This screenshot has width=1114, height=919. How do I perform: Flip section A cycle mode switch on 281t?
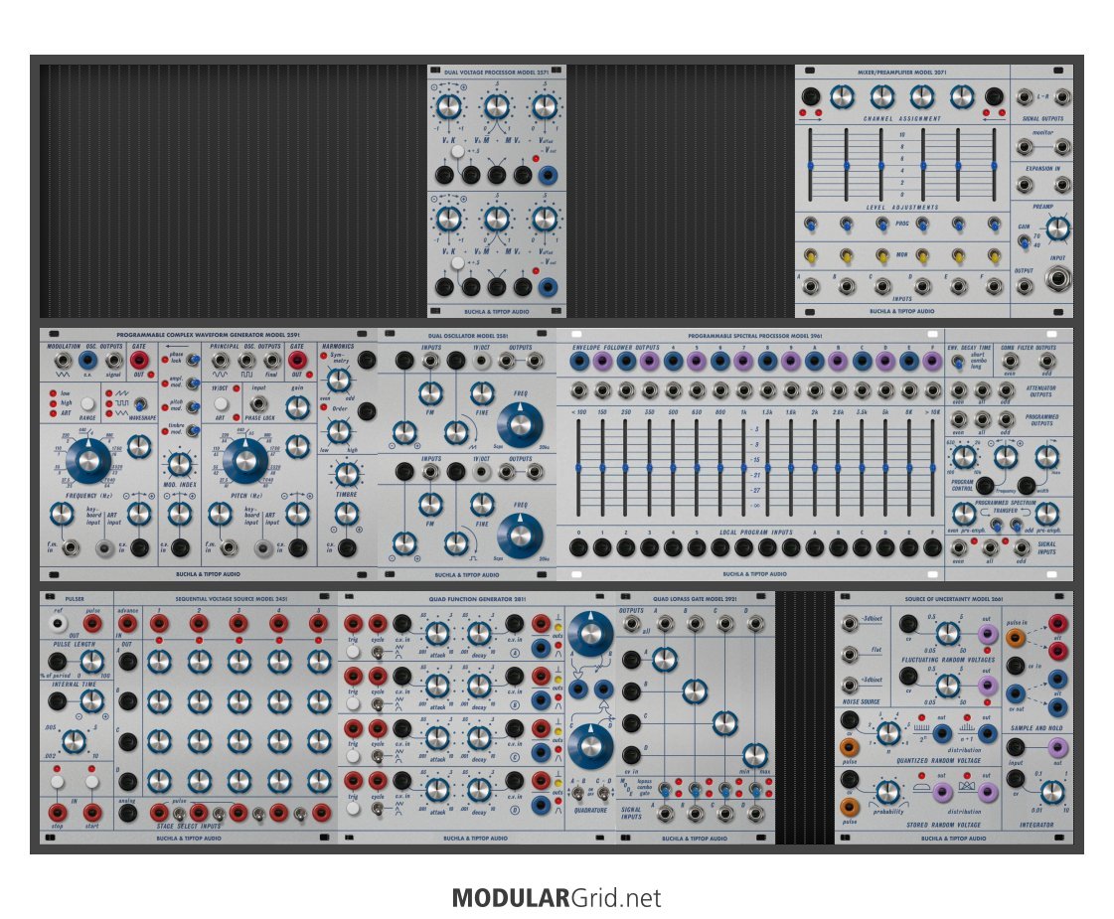378,652
